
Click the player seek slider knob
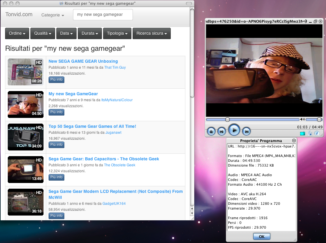[227, 119]
